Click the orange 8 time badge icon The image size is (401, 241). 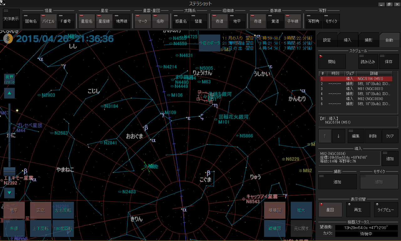(x=8, y=39)
